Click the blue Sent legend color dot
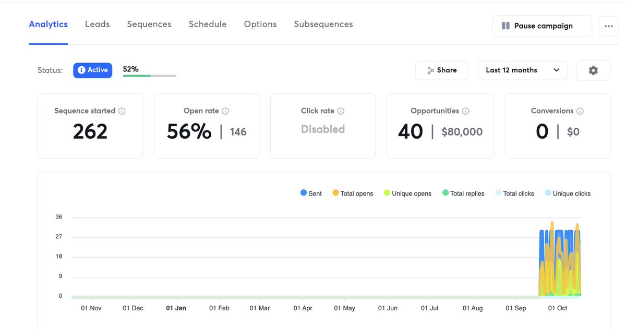 click(304, 193)
